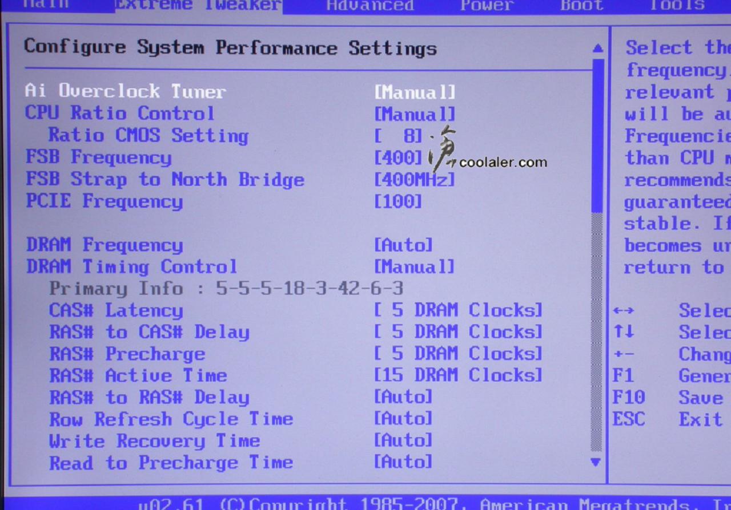This screenshot has width=731, height=510.
Task: Select the PCIE Frequency label
Action: coord(104,201)
